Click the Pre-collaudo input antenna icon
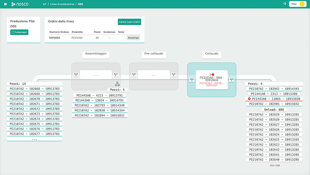Image resolution: width=310 pixels, height=175 pixels. (x=134, y=75)
